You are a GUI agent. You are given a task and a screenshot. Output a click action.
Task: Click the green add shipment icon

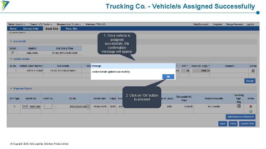250,111
